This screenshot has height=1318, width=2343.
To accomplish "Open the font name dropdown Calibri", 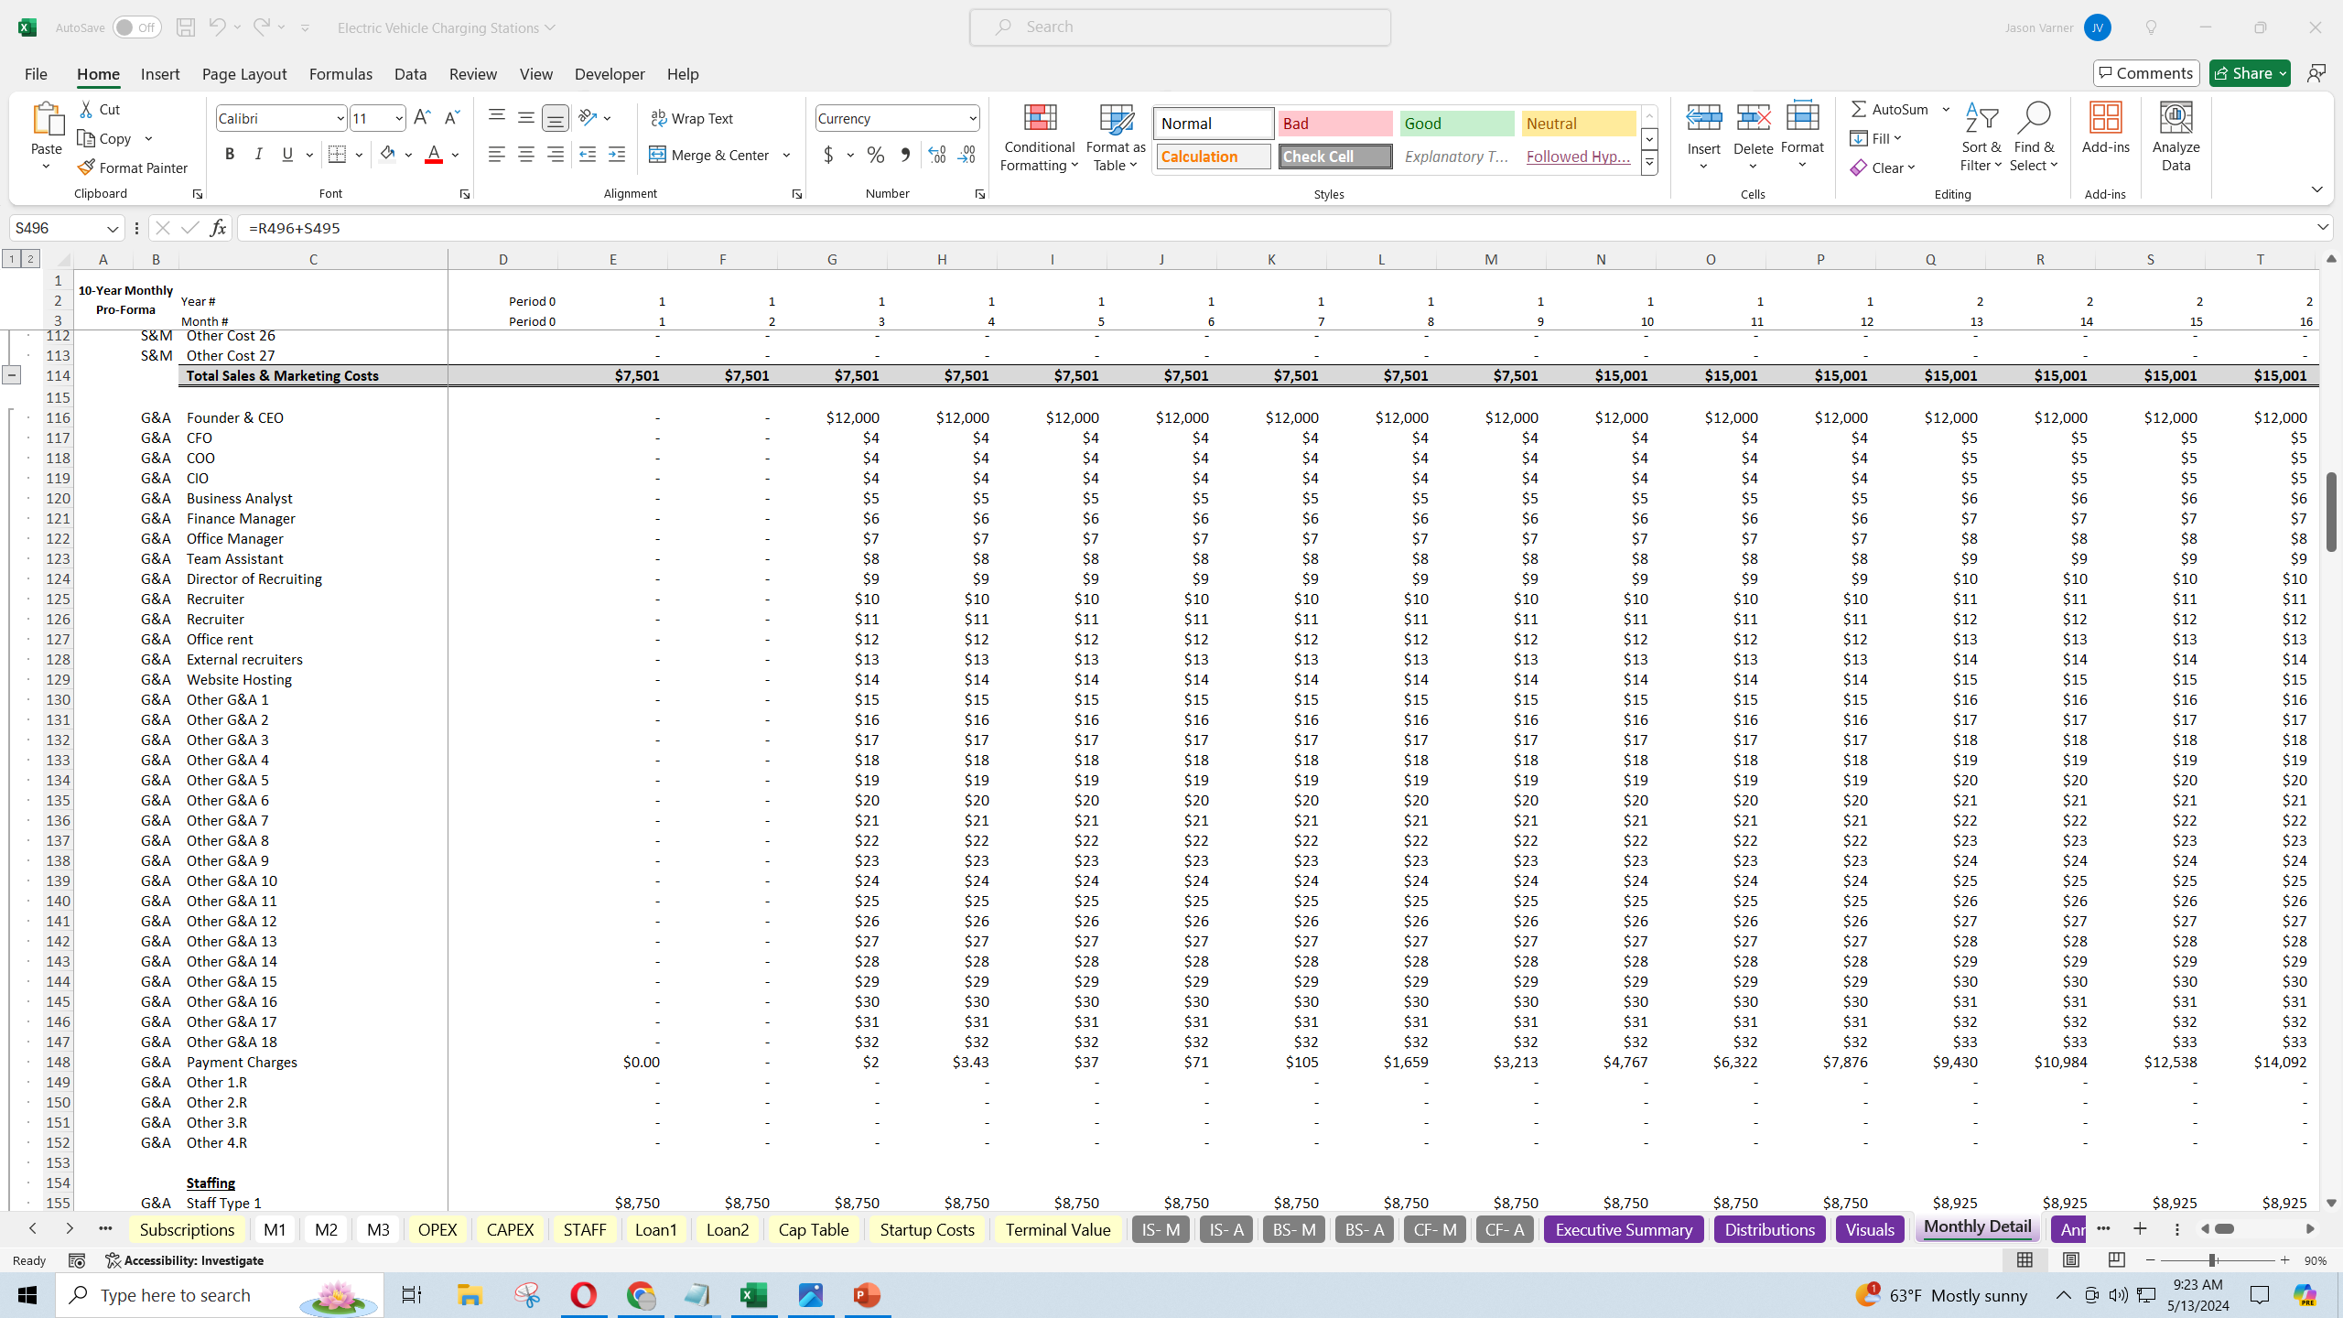I will pos(340,118).
